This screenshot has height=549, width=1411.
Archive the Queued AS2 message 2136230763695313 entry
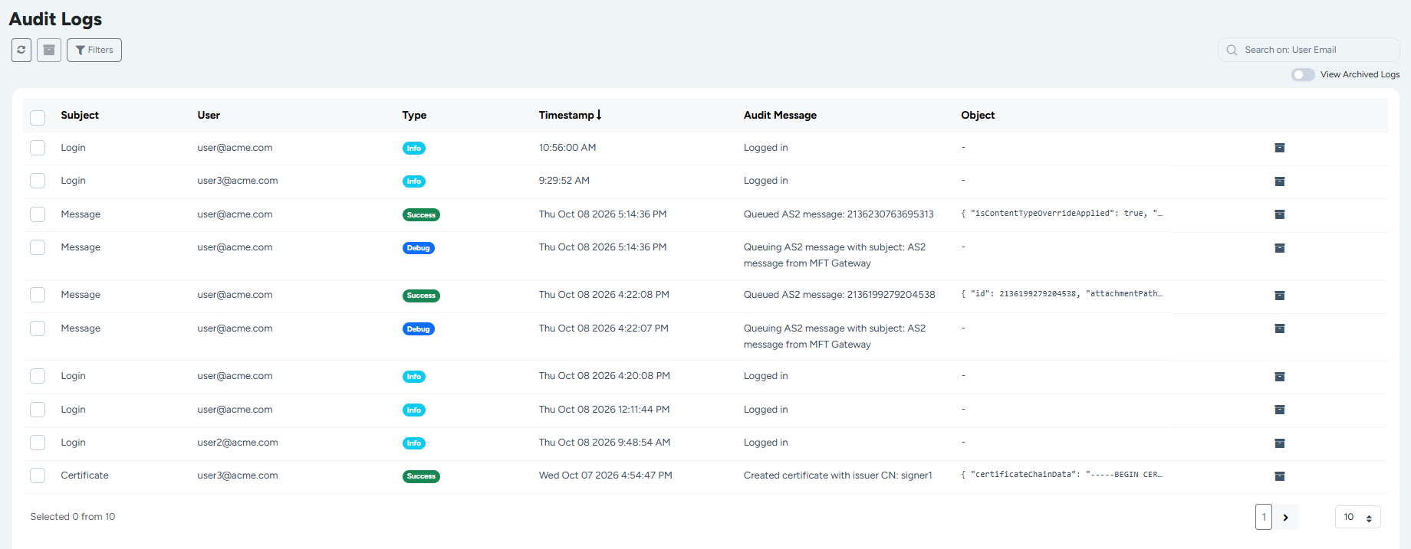click(x=1280, y=214)
